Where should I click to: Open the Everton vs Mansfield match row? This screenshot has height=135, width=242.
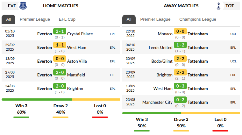60,75
